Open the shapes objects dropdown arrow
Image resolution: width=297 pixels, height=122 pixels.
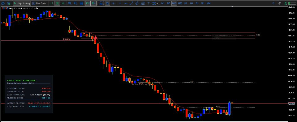157,4
